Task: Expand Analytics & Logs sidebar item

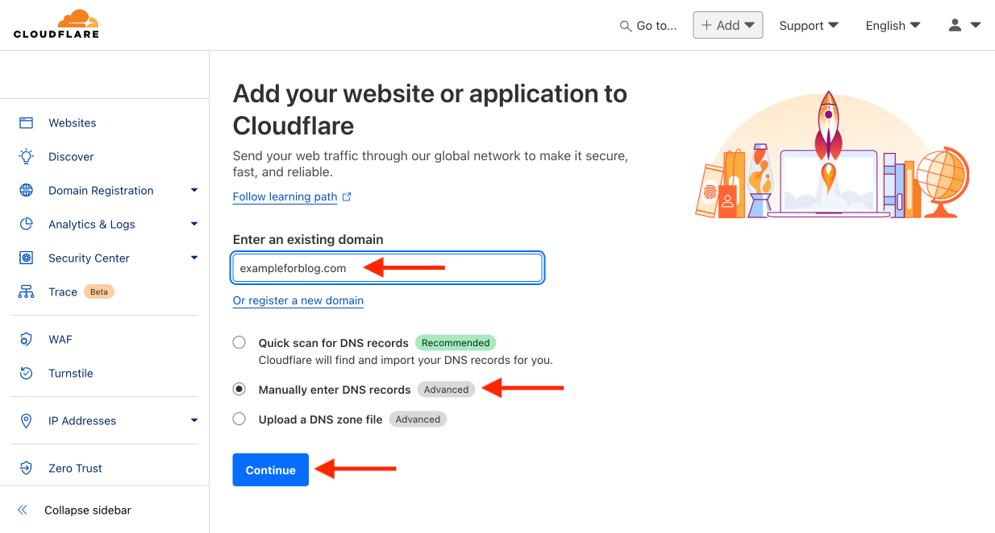Action: coord(194,225)
